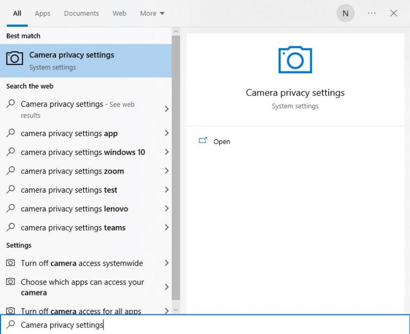The image size is (410, 334).
Task: Expand arrow for camera privacy settings teams
Action: point(167,227)
